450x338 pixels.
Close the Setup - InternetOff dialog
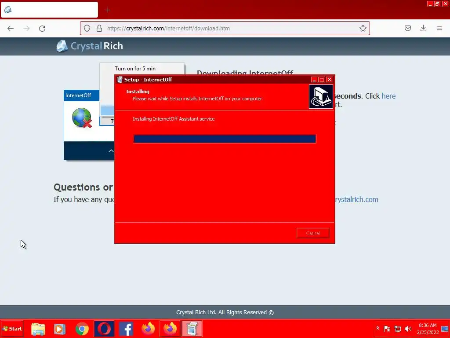click(x=330, y=80)
